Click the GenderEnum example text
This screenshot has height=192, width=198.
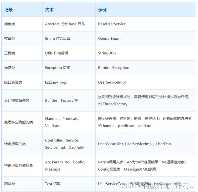(109, 38)
